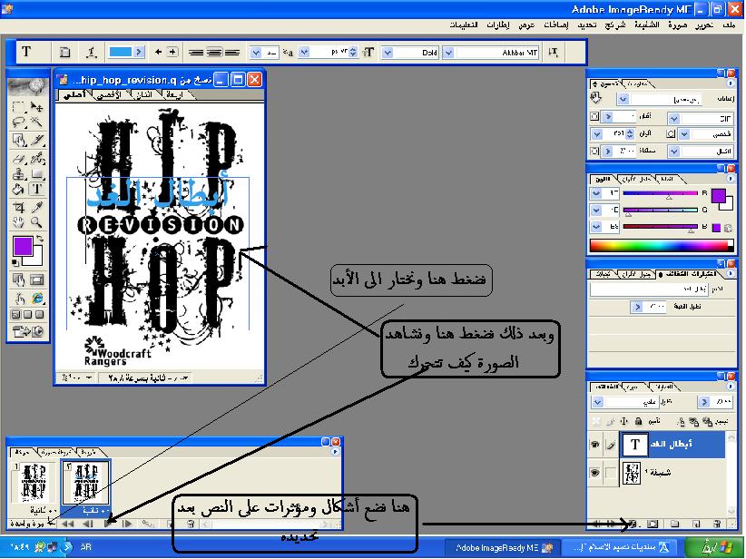Delete the animation frame with the trash icon
The width and height of the screenshot is (746, 559).
191,524
